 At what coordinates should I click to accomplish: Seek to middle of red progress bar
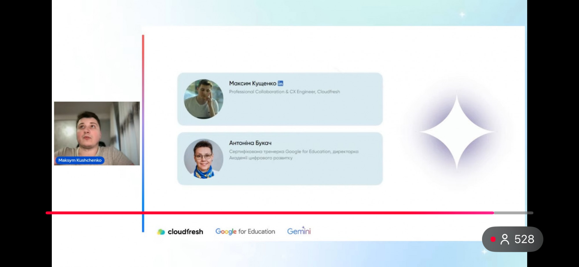pos(270,213)
